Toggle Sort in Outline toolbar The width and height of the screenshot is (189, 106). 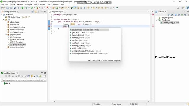(172, 15)
